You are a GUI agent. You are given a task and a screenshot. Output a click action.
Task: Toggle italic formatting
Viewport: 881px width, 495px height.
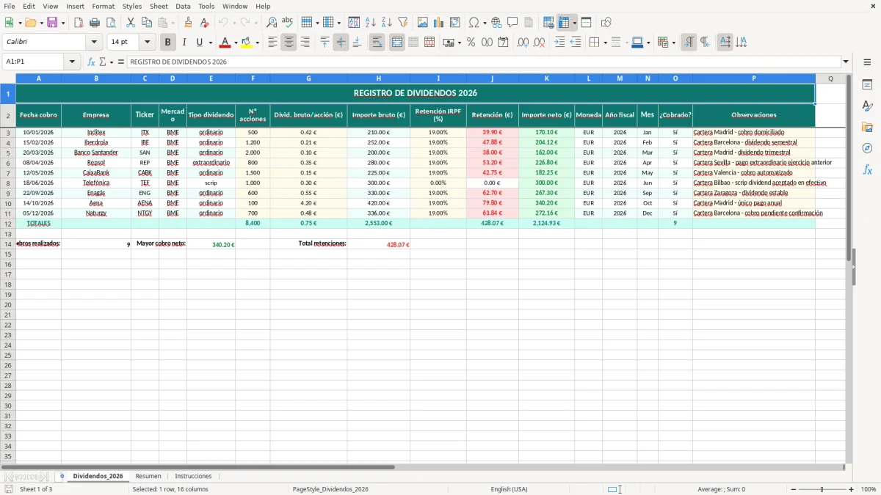184,43
